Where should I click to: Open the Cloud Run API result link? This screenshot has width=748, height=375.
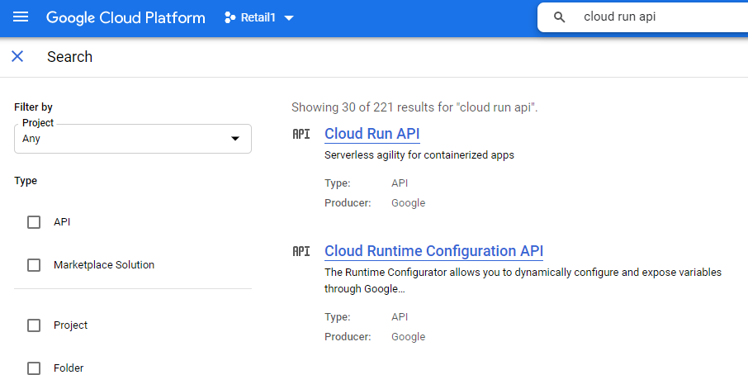(x=372, y=134)
